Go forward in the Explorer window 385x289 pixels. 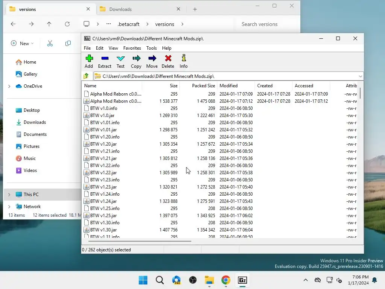pyautogui.click(x=31, y=24)
